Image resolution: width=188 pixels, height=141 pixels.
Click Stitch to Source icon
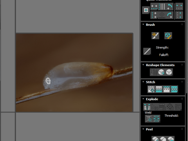[x=166, y=89]
